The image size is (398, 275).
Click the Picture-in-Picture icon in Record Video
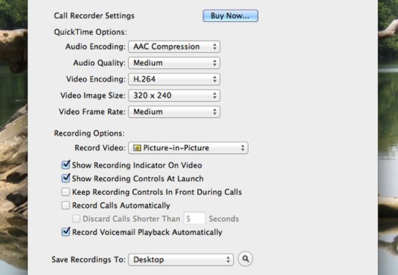tap(136, 148)
